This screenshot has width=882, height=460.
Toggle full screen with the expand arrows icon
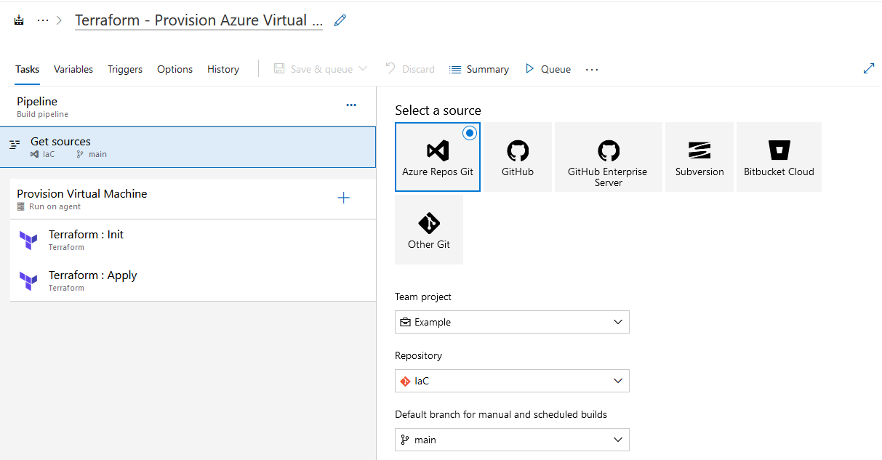coord(868,68)
